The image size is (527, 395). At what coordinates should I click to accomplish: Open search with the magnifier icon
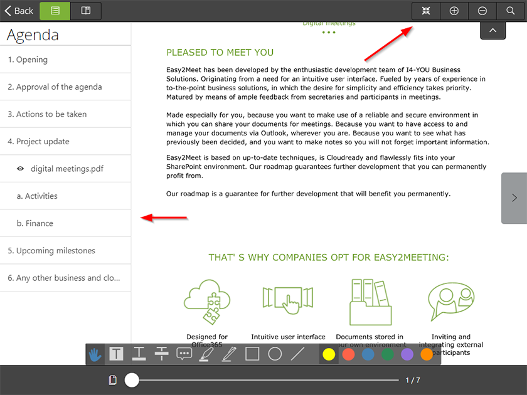pos(511,11)
